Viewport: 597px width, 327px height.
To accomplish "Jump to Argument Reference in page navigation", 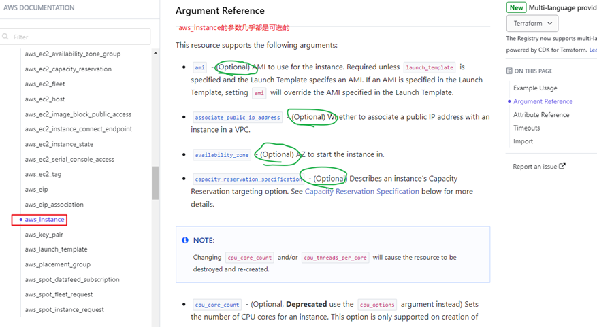I will click(543, 101).
